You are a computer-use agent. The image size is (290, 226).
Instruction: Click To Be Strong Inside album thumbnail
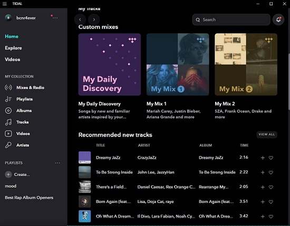coord(85,172)
